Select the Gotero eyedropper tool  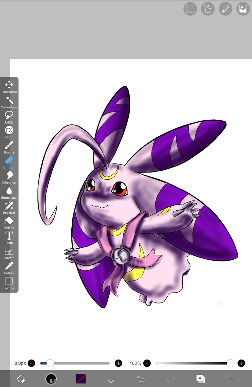pyautogui.click(x=9, y=268)
